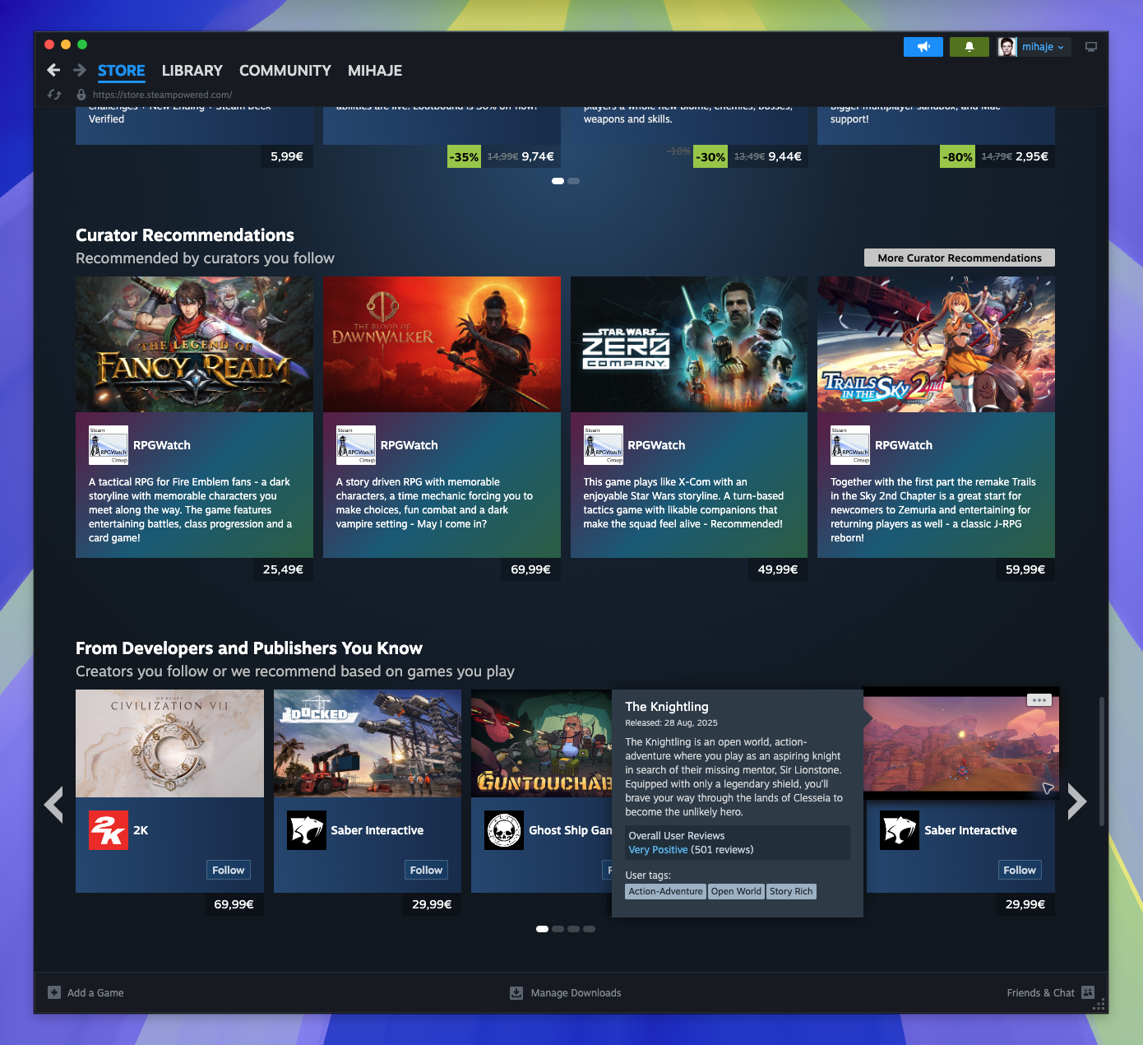Screen dimensions: 1143x1045
Task: Open the Trails in the Sky 2nd artwork
Action: 936,344
